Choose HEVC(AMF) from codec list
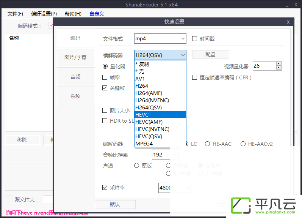This screenshot has height=218, width=302. (x=160, y=122)
